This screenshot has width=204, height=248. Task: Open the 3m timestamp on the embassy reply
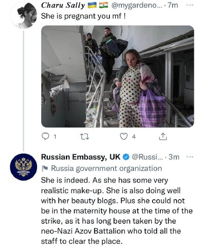tap(174, 157)
